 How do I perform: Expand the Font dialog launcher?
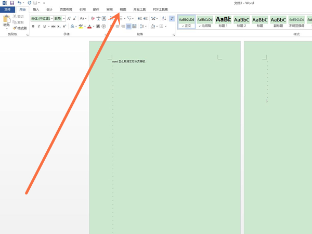point(105,35)
